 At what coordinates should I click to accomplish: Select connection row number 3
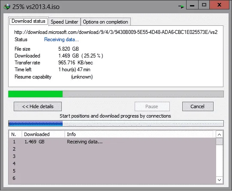click(112, 156)
